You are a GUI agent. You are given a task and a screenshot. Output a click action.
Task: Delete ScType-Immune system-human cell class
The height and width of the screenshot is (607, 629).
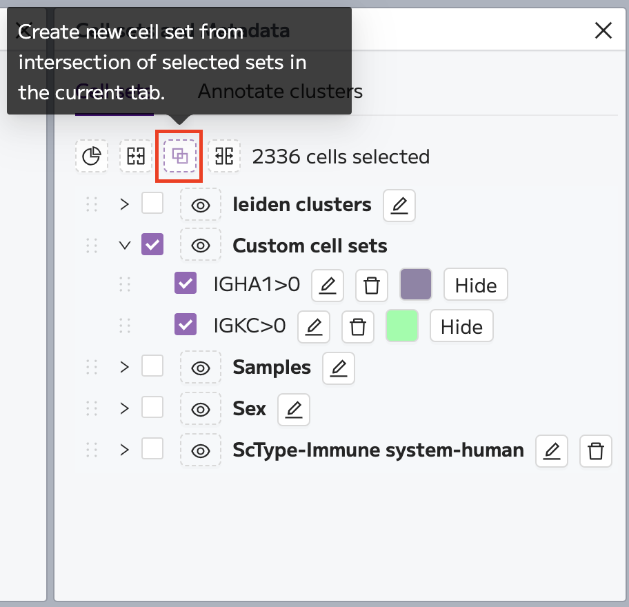[596, 451]
